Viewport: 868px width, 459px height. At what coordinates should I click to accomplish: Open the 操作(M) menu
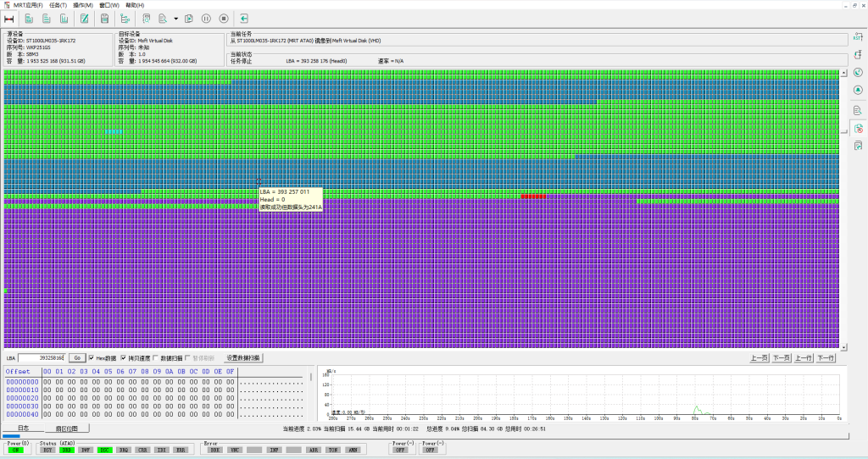click(83, 5)
